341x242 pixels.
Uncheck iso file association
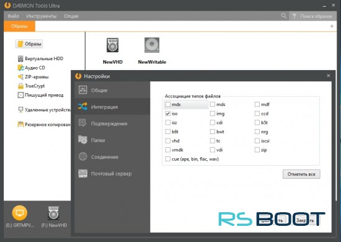click(167, 114)
